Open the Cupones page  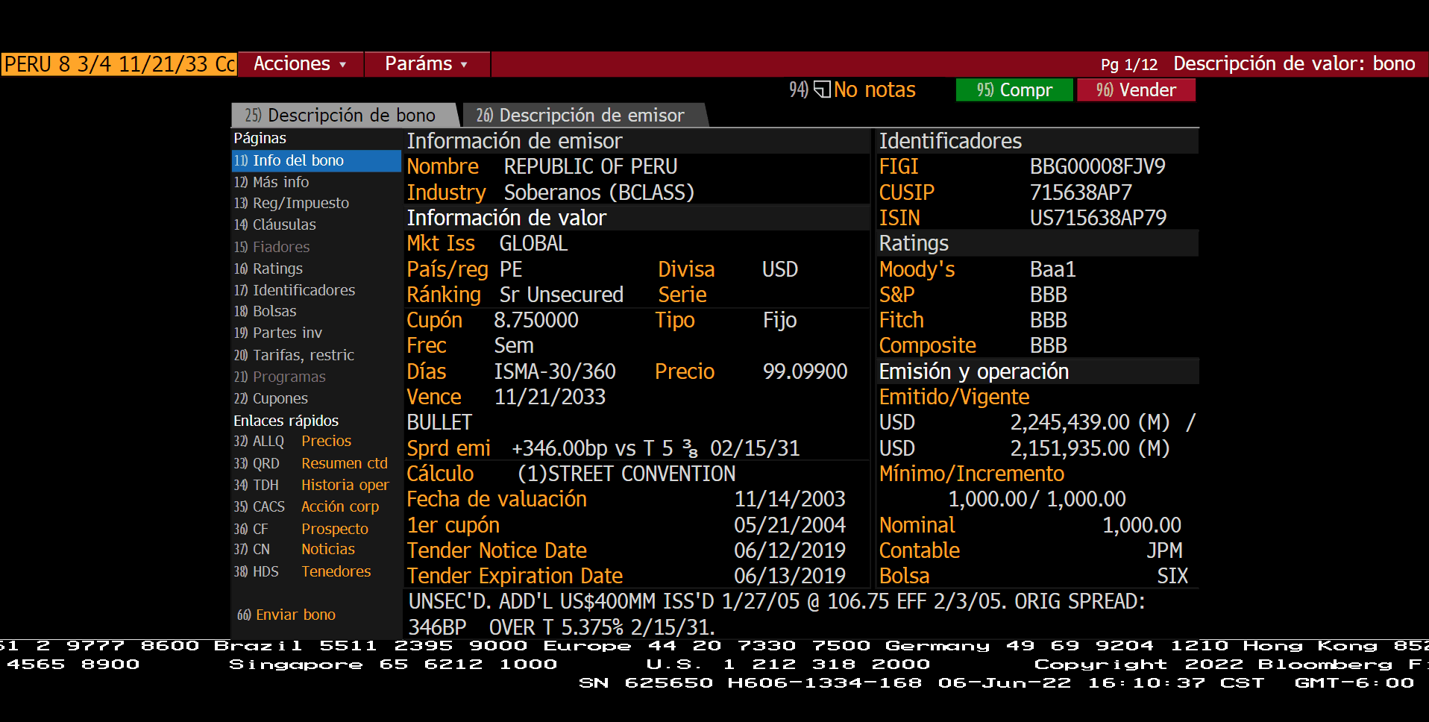(280, 398)
